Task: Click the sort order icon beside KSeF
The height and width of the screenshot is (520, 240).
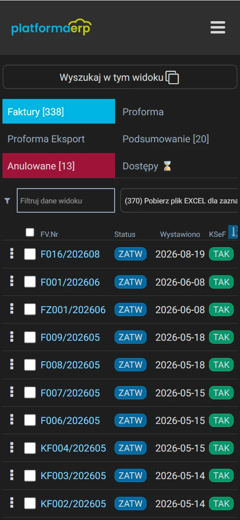Action: click(233, 232)
